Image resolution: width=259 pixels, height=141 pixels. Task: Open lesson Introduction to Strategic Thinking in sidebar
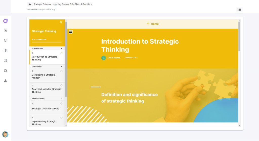pyautogui.click(x=47, y=57)
